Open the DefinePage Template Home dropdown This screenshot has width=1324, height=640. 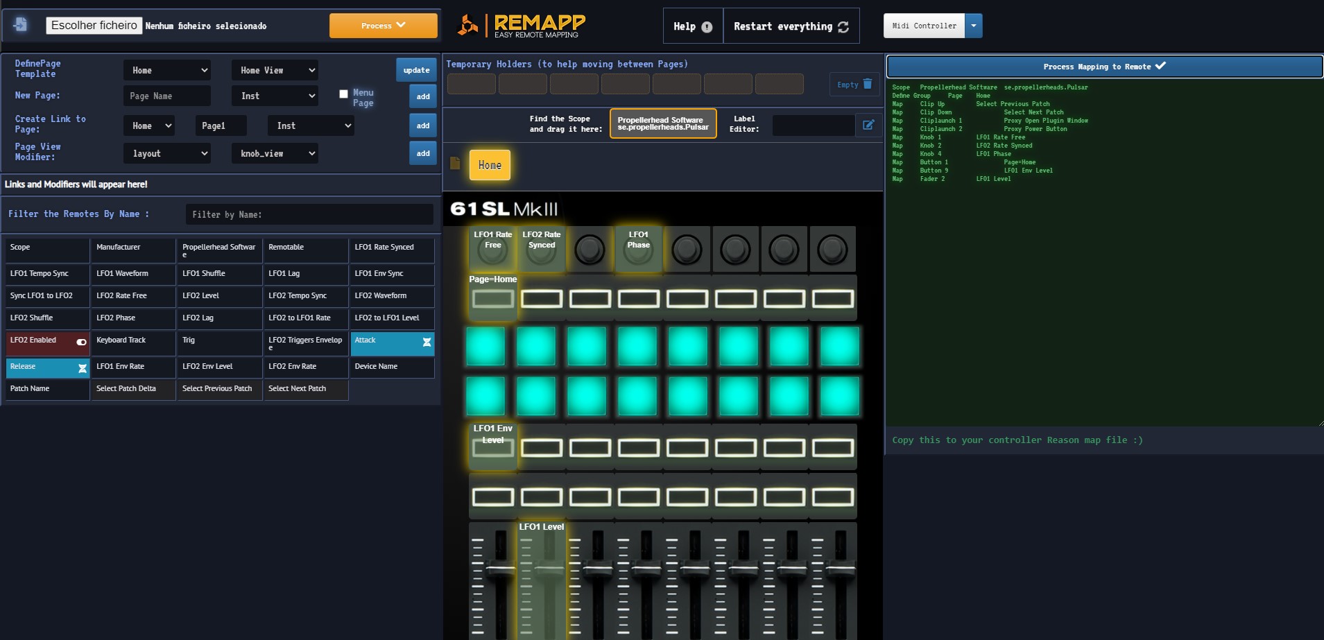coord(167,70)
